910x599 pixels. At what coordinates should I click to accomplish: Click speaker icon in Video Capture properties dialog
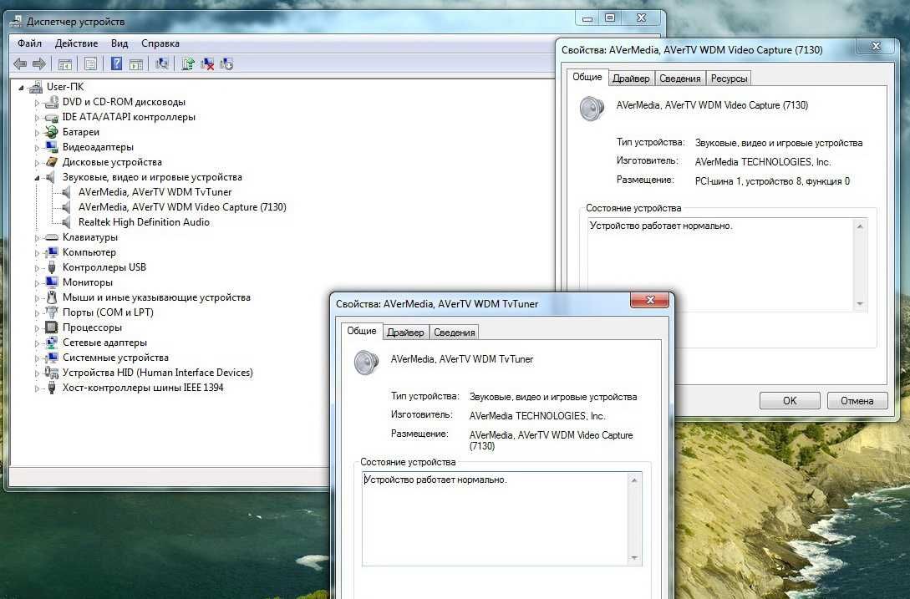pos(592,109)
